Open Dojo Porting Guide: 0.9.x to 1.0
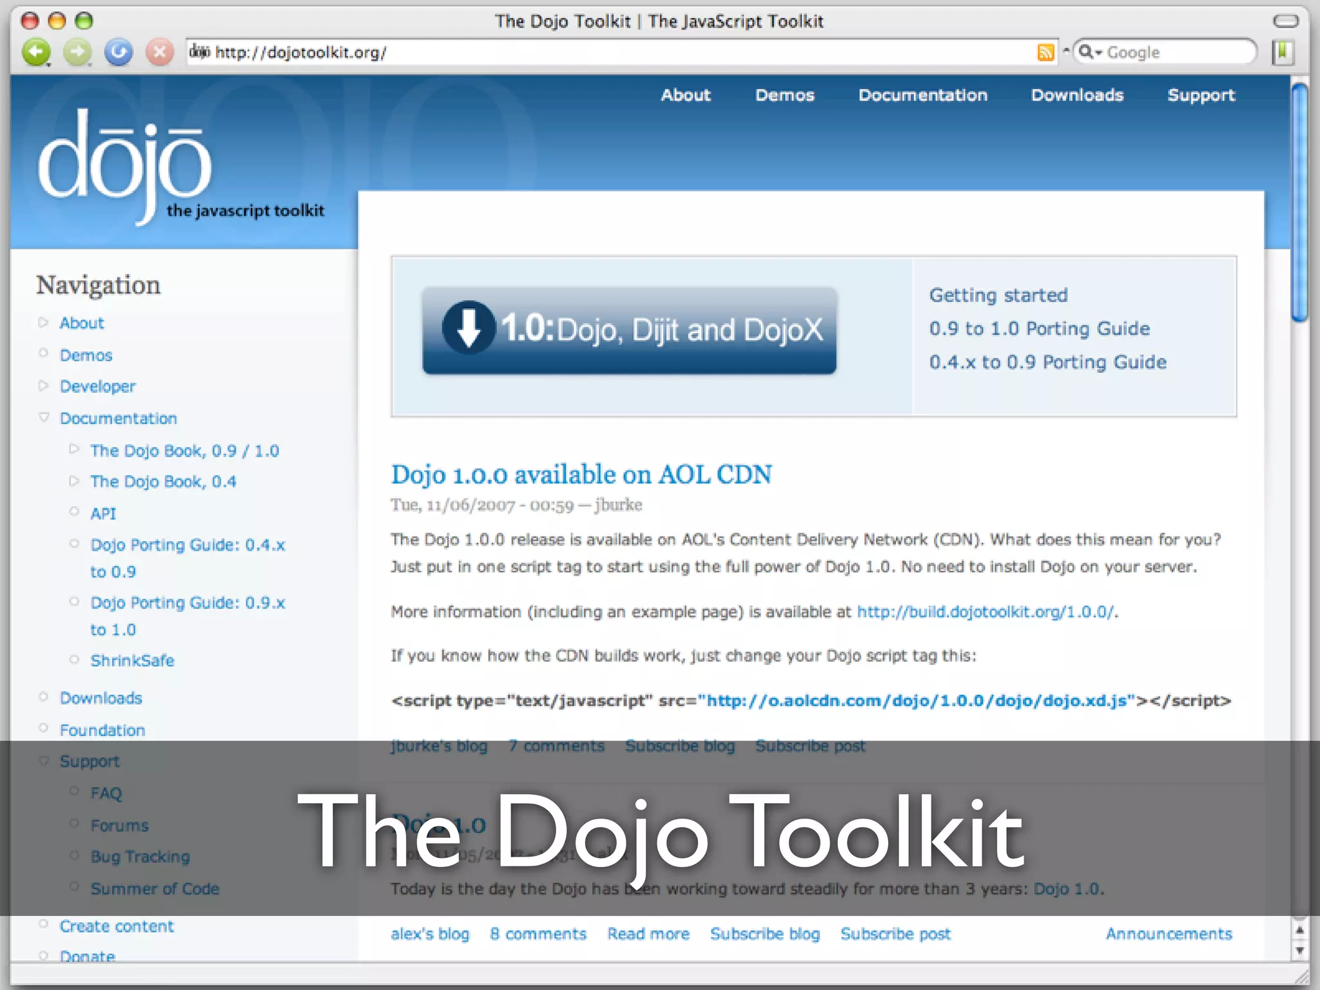1320x990 pixels. [x=188, y=616]
